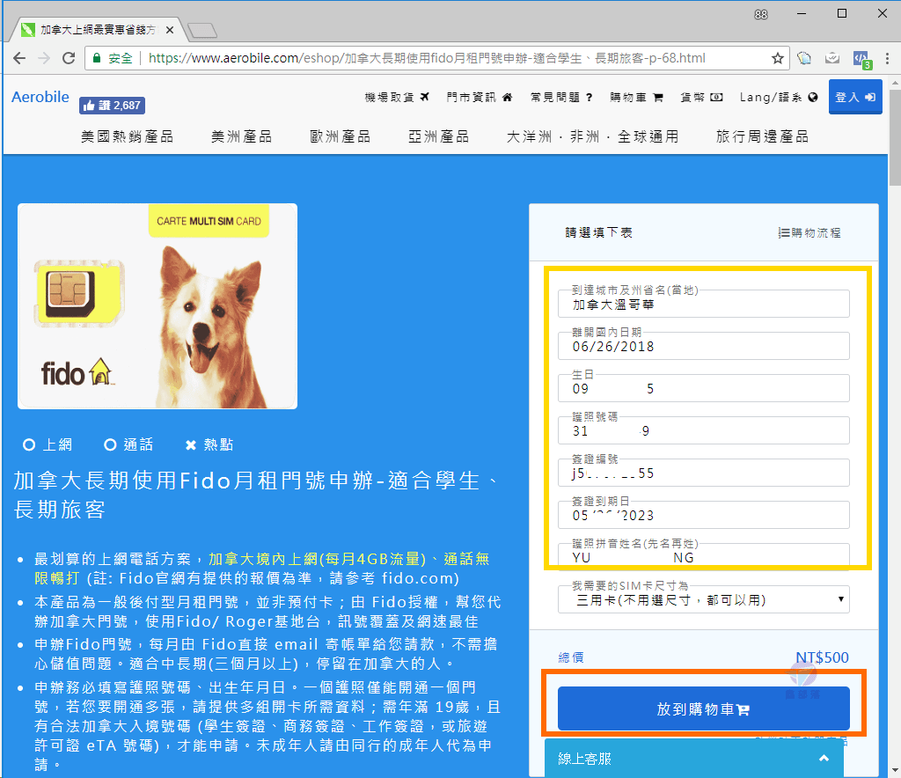
Task: Open the 美國熱銷產品 menu
Action: [127, 136]
